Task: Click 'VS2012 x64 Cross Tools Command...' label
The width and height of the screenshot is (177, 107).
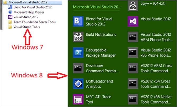Action: (156, 84)
